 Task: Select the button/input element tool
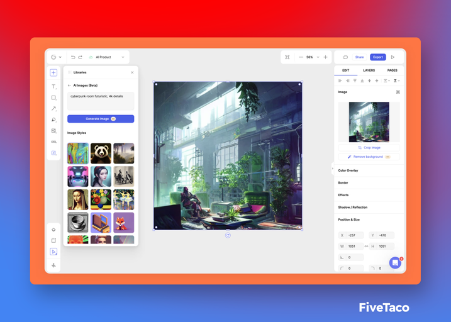[x=54, y=142]
